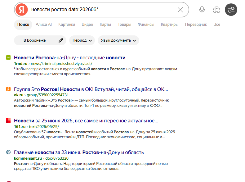Open the Финансы tab
This screenshot has height=182, width=245.
click(146, 25)
